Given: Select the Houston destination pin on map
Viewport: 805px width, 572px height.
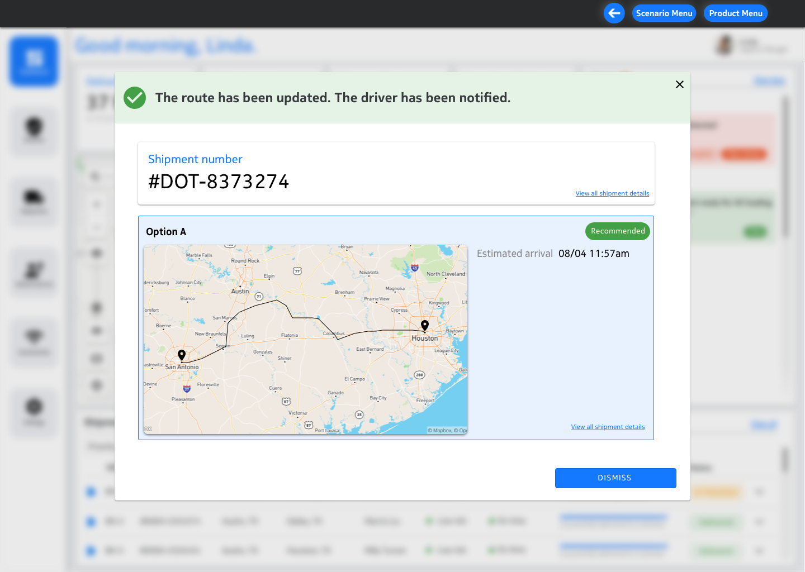Looking at the screenshot, I should [x=425, y=325].
